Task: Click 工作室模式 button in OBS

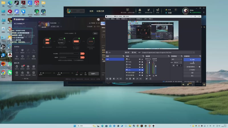Action: (192, 70)
